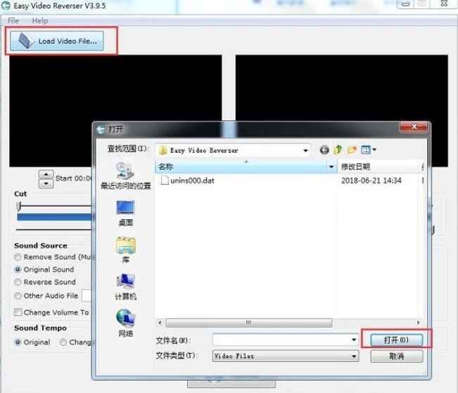Screen dimensions: 458x393
Task: Select the Remove Sound radio option
Action: pos(18,257)
